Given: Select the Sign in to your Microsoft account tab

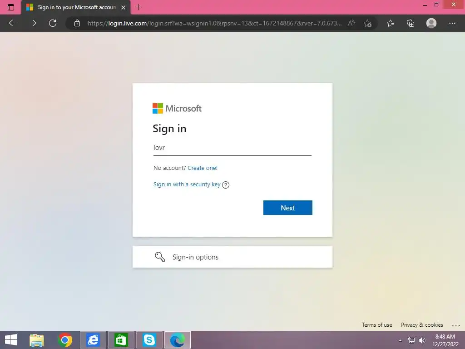Looking at the screenshot, I should coord(76,7).
